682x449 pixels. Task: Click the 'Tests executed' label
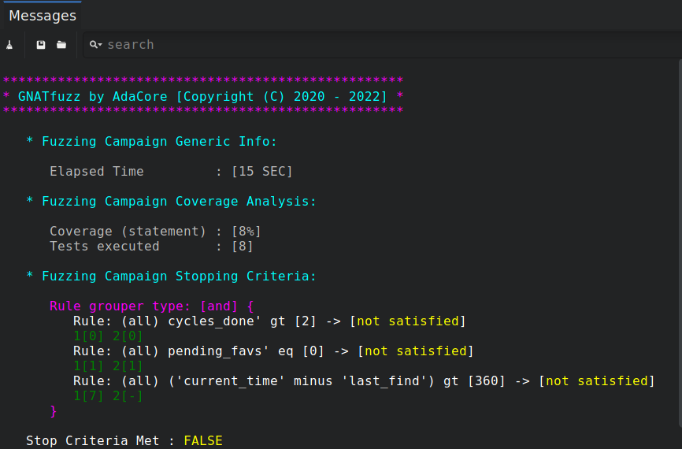click(x=105, y=247)
